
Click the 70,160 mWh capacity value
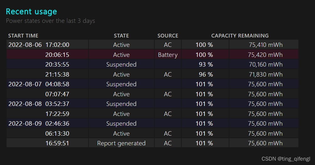coord(265,64)
